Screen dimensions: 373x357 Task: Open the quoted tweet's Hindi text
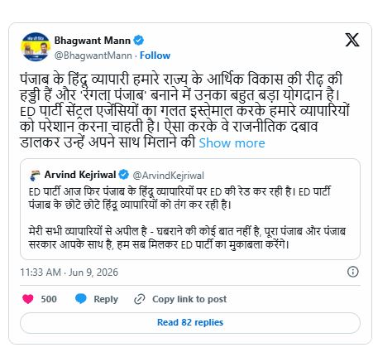tap(187, 218)
